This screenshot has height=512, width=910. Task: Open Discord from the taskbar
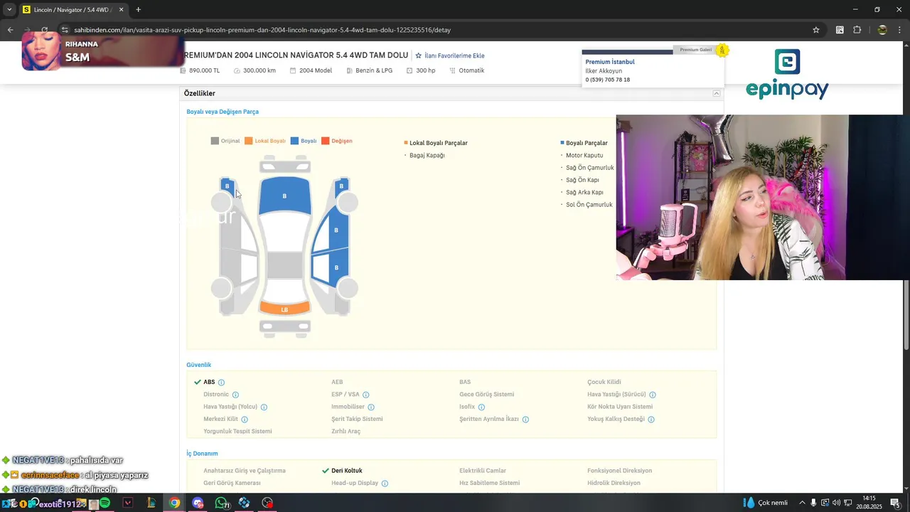point(198,503)
